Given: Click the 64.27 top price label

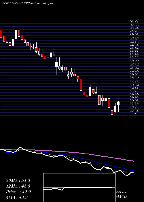Looking at the screenshot, I should (x=134, y=21).
